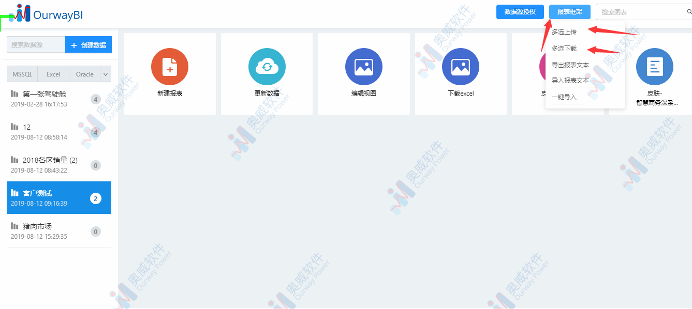Select the 编辑视图 view editing icon
This screenshot has width=692, height=309.
pos(363,66)
